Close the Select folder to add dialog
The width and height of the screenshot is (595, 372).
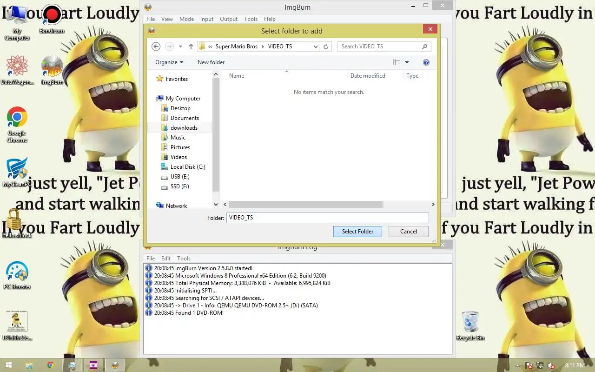pos(430,29)
